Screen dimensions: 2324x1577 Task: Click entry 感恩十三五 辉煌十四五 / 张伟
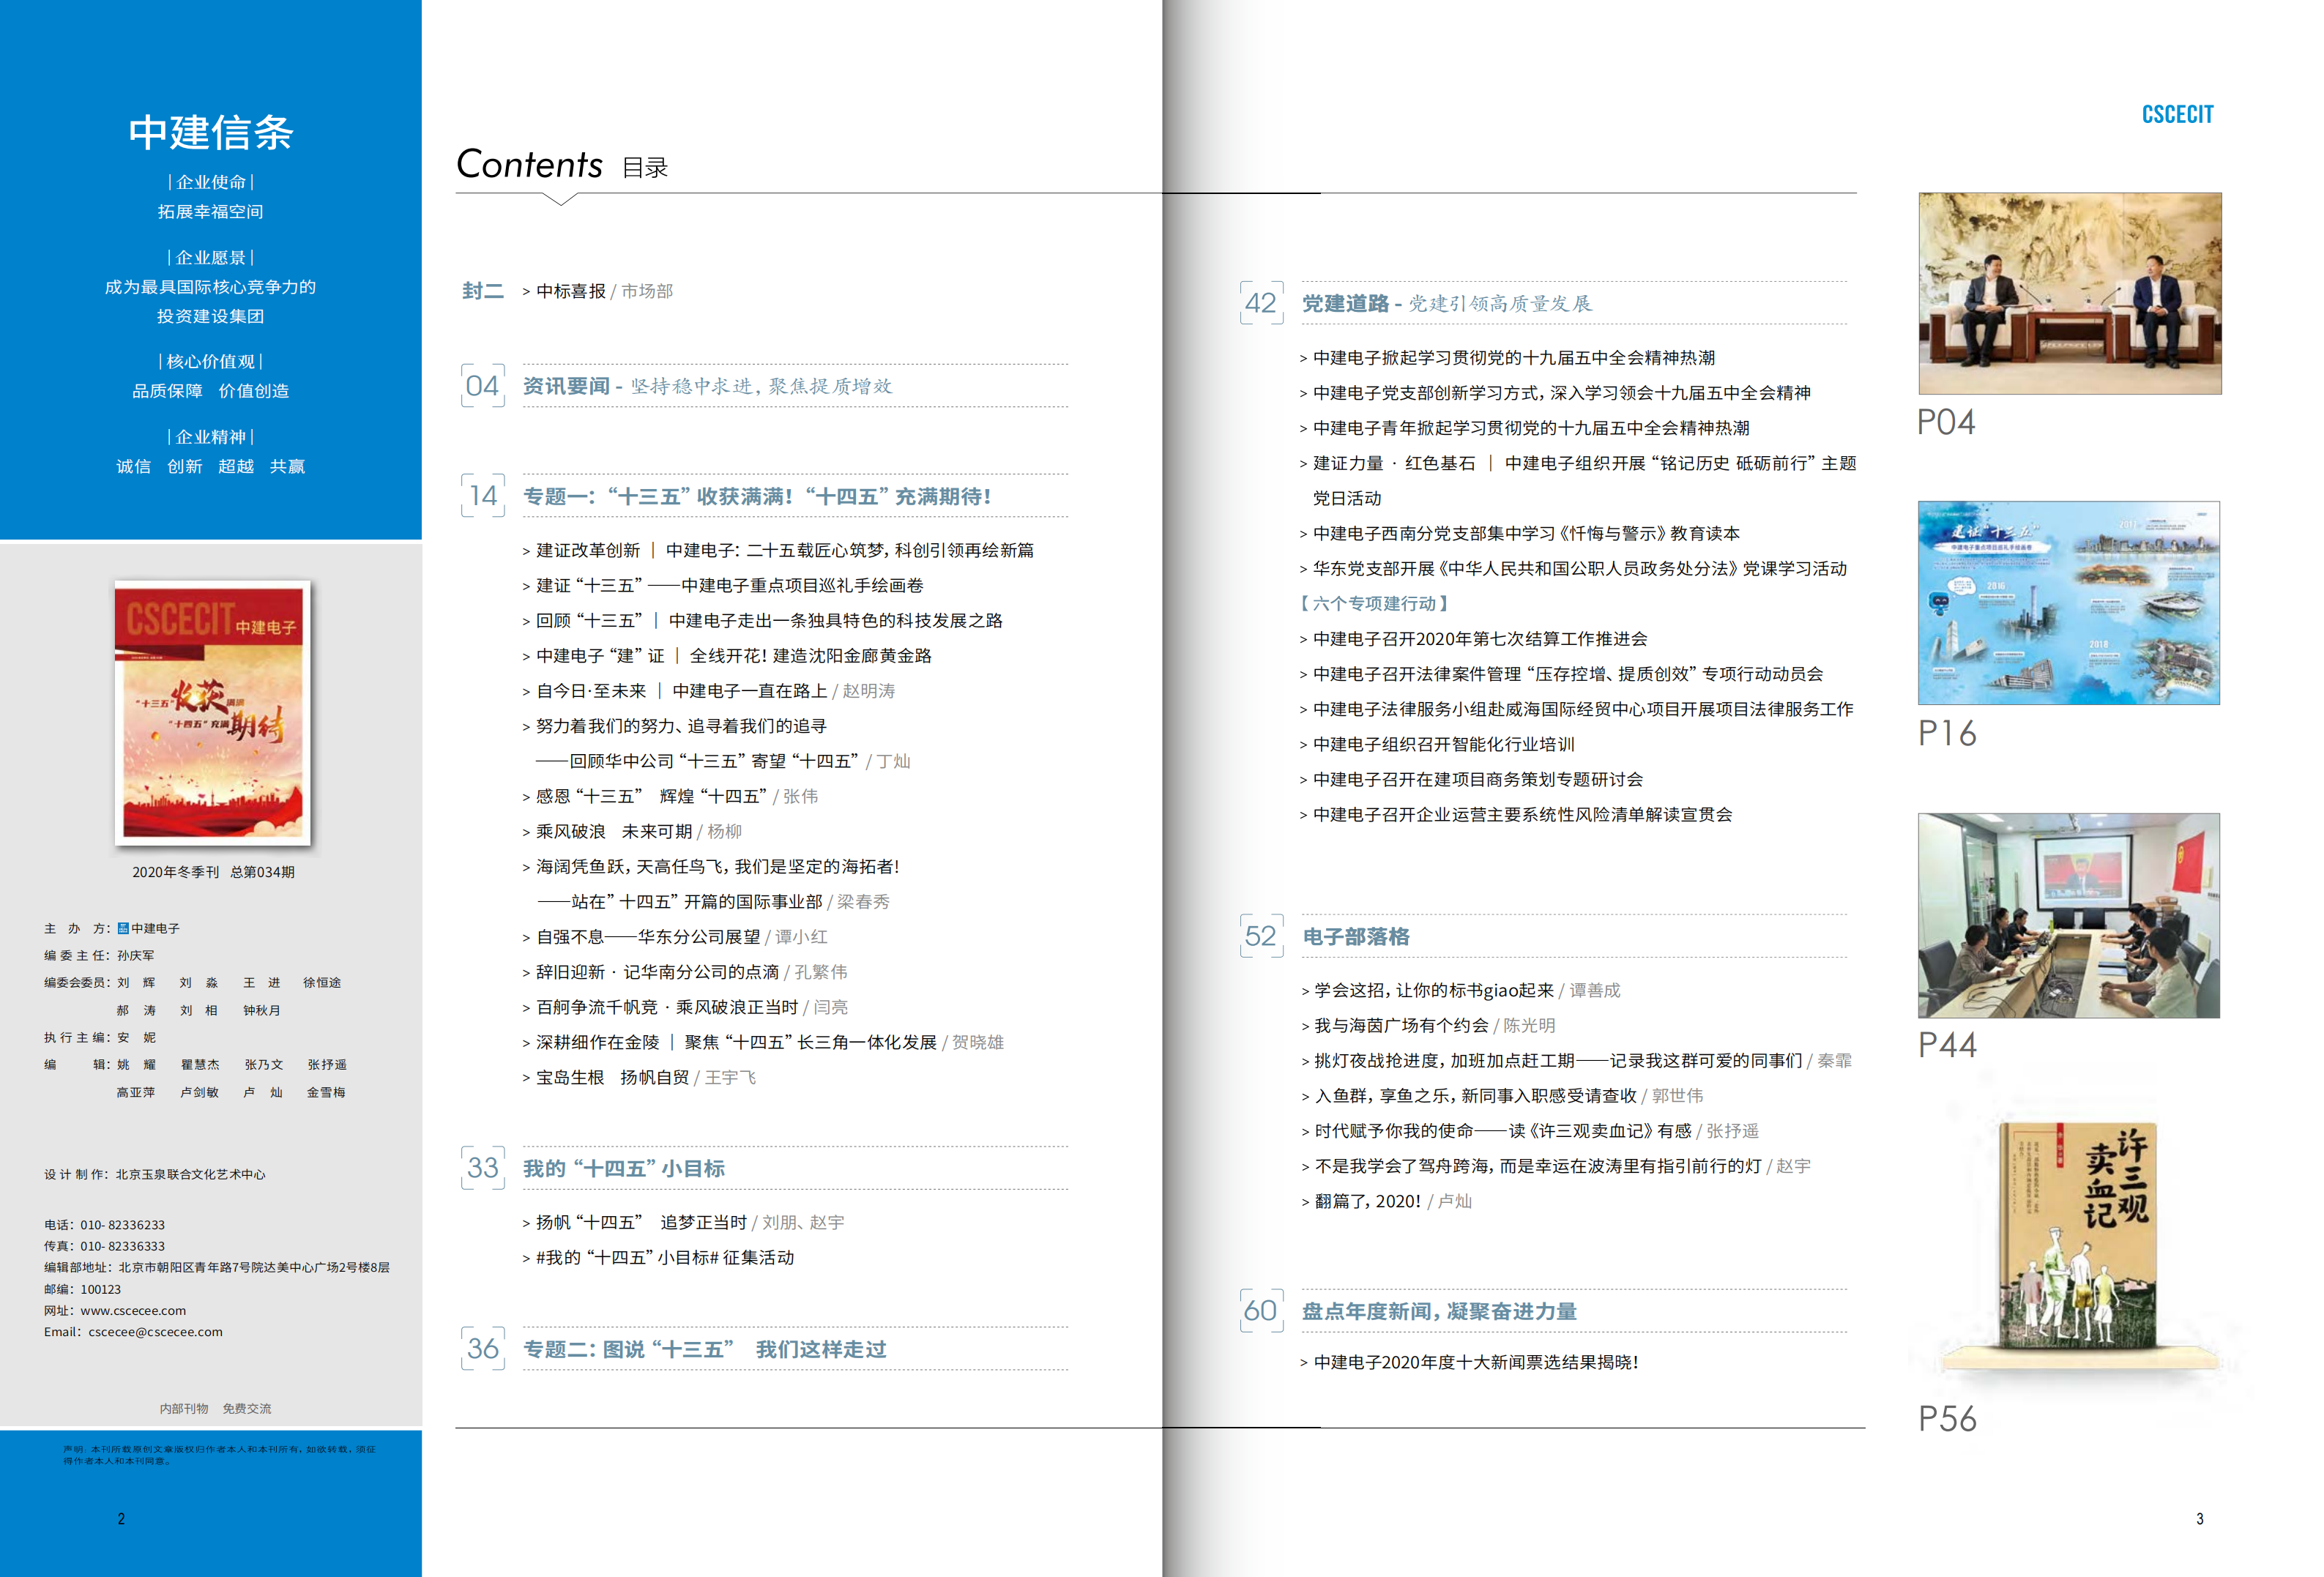(x=670, y=796)
